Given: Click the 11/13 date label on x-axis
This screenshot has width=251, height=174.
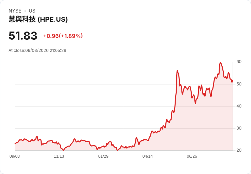Looking at the screenshot, I should point(59,156).
